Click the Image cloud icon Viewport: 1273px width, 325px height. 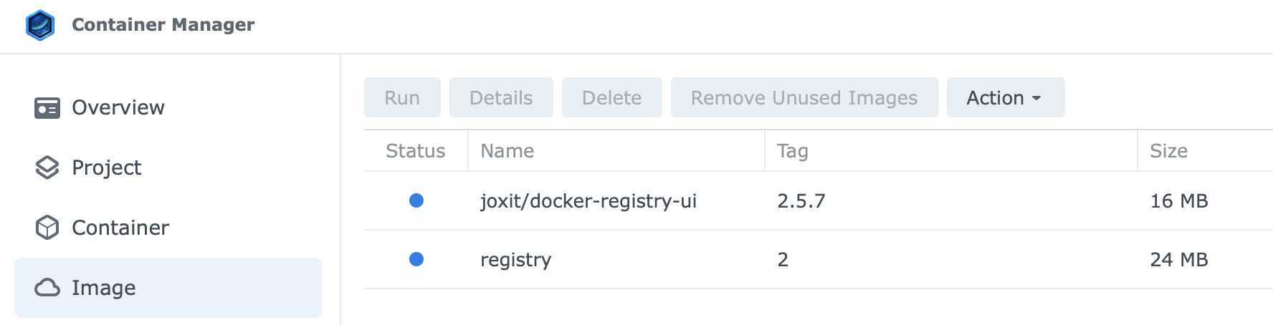[x=47, y=288]
